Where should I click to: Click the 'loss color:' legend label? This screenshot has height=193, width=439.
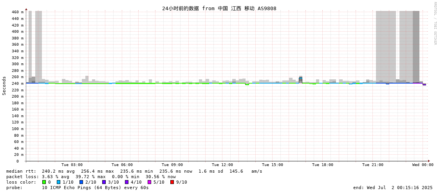(21, 182)
